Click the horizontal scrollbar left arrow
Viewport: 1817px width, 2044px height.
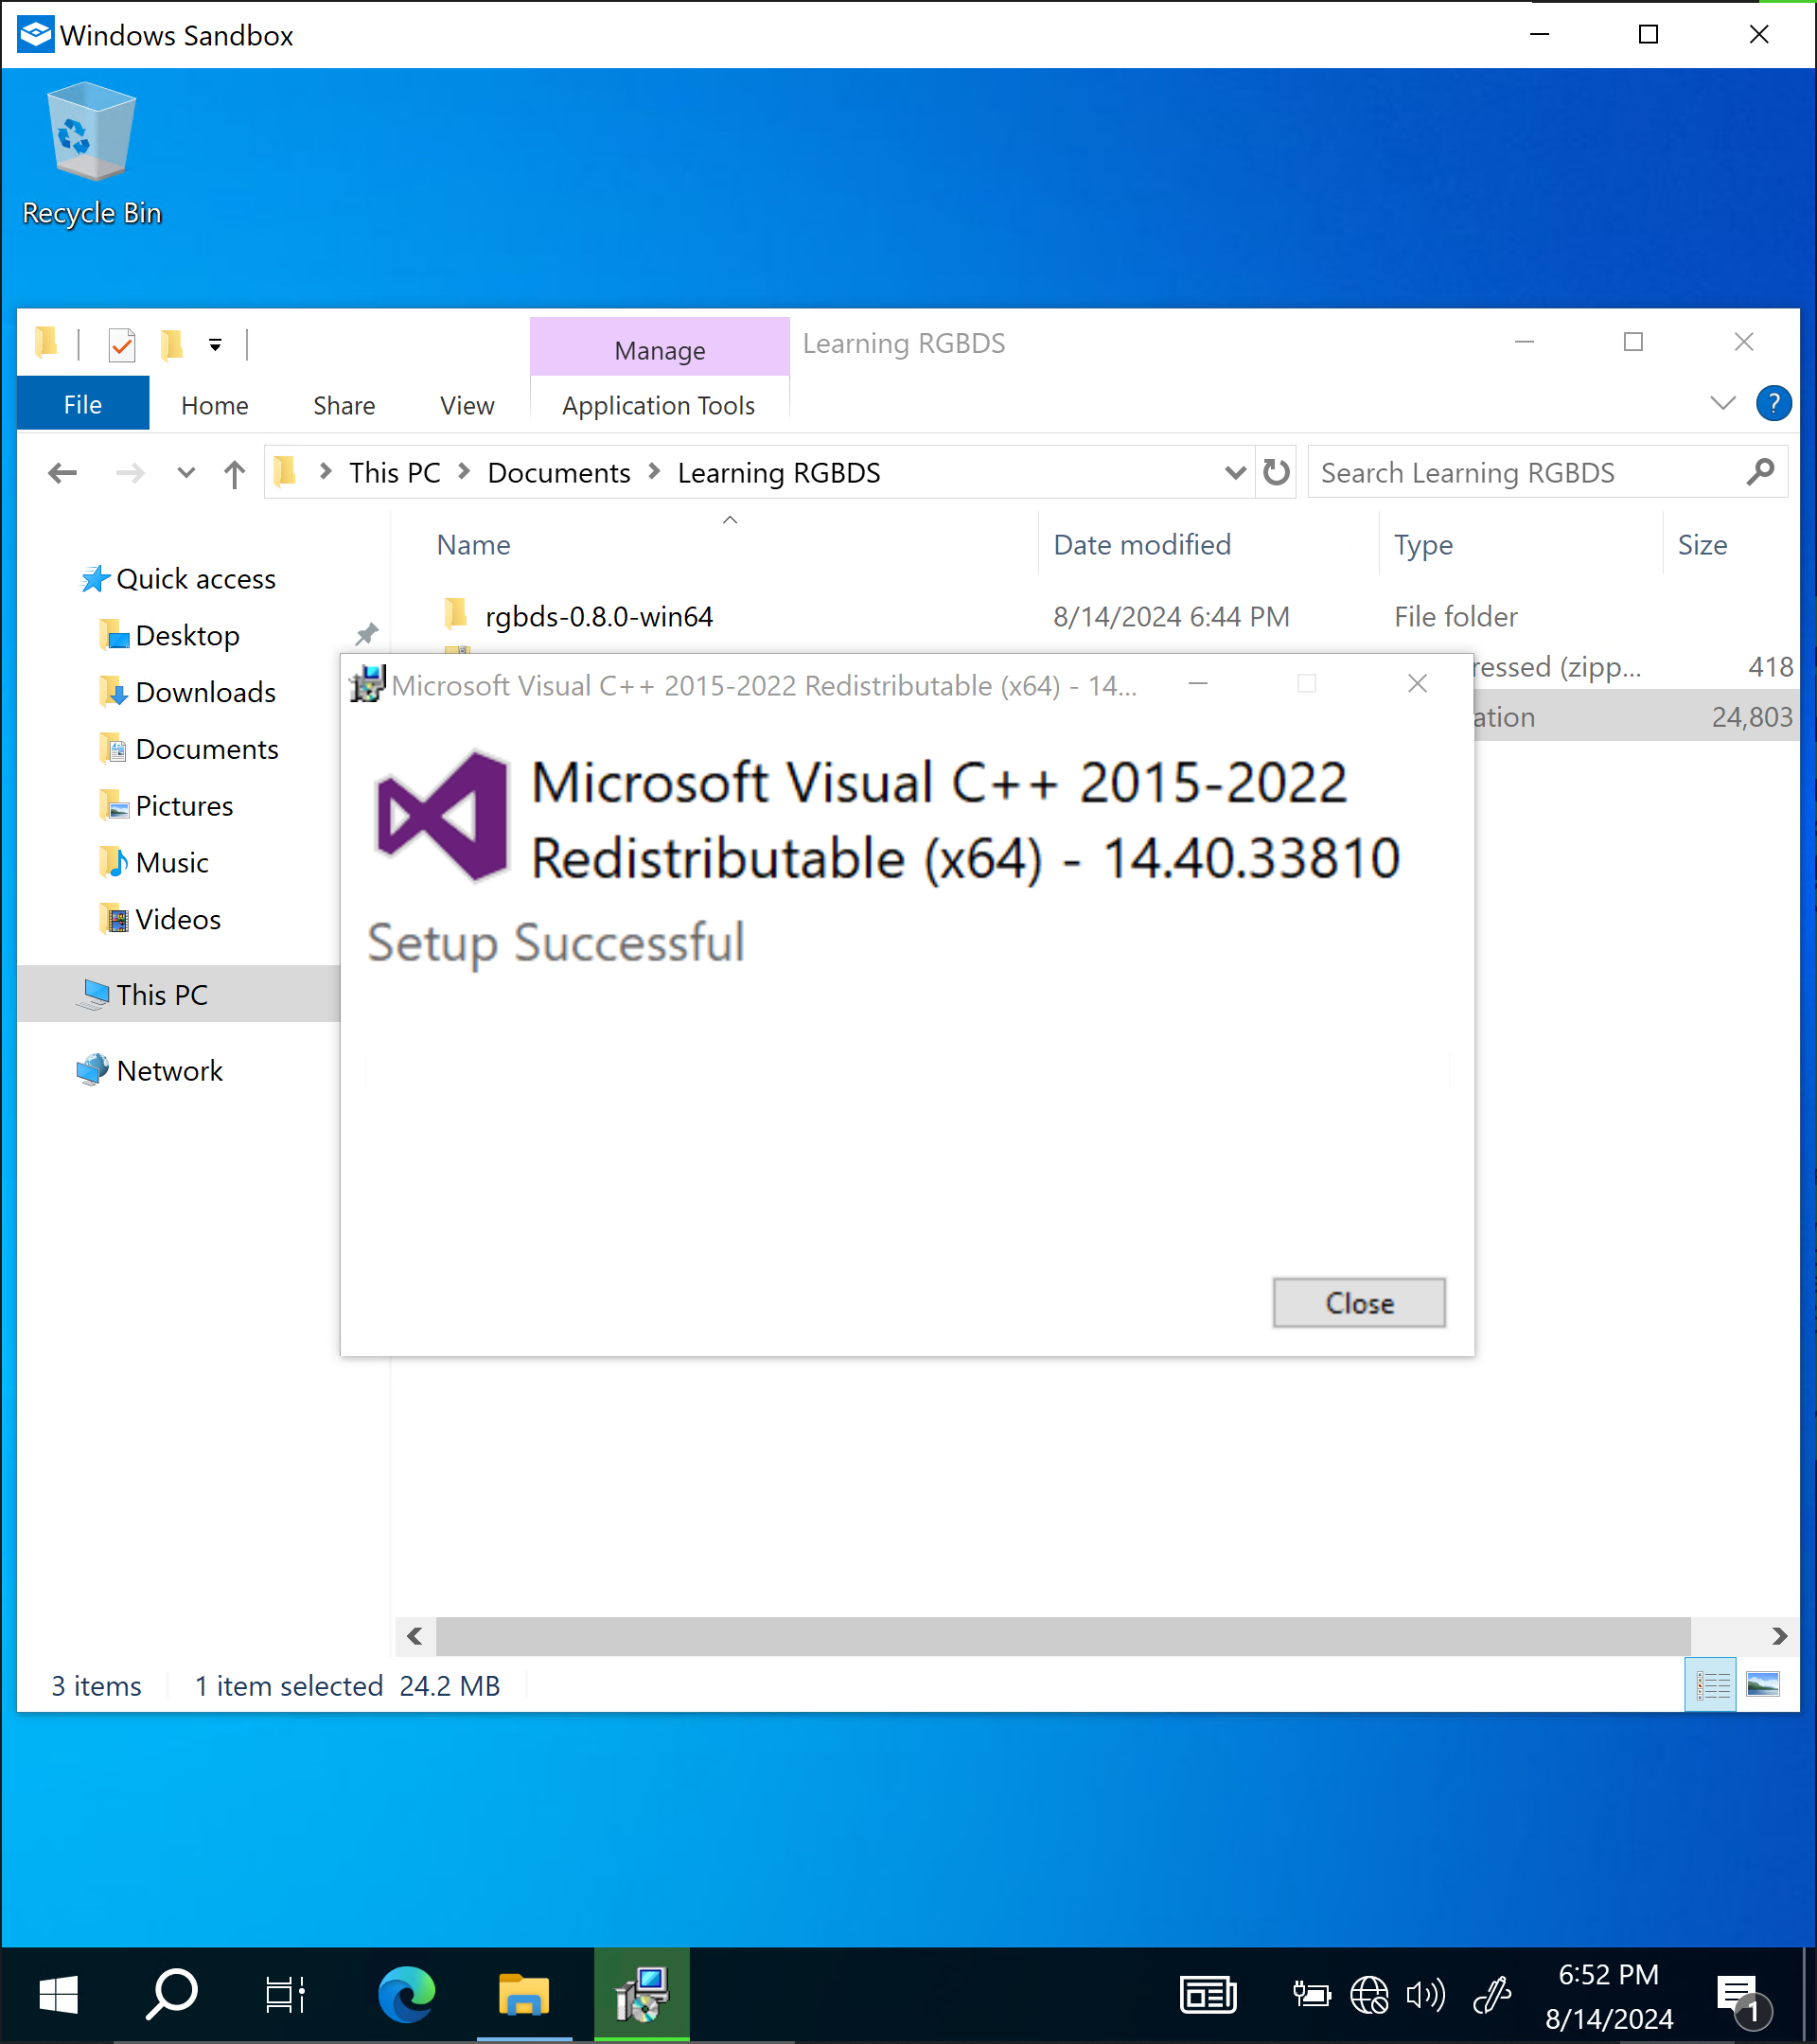click(x=415, y=1637)
